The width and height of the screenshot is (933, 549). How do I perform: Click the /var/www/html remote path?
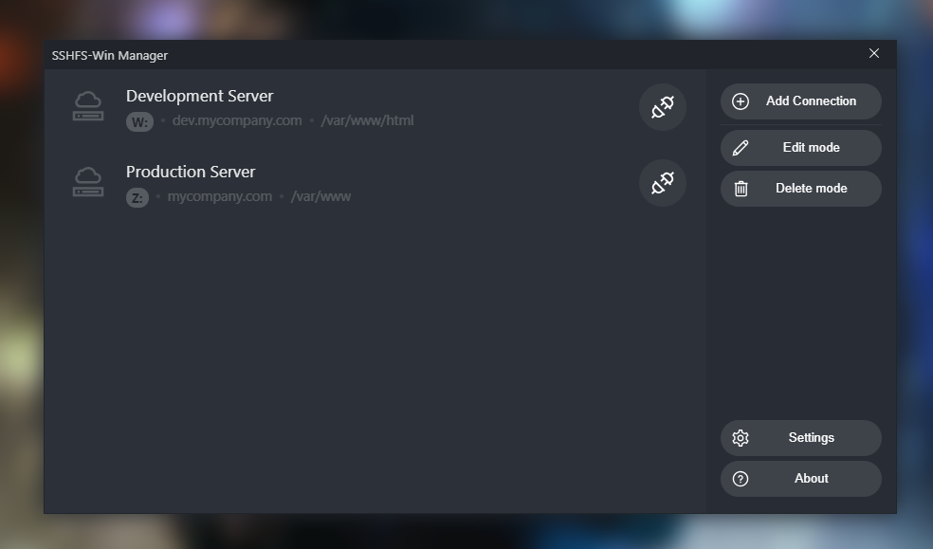(367, 121)
